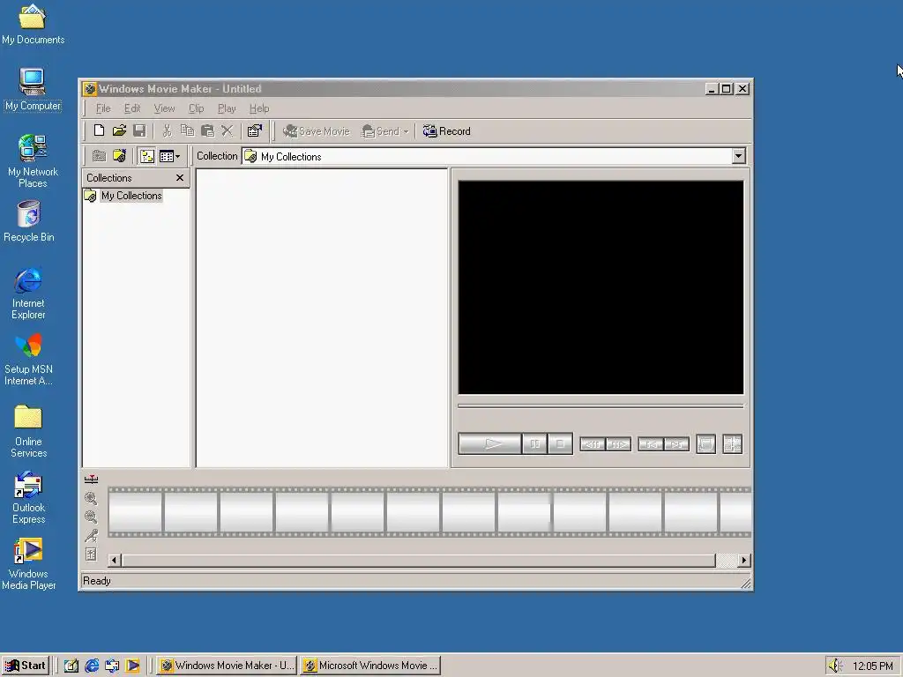903x677 pixels.
Task: Switch monitor to full screen view
Action: tap(706, 444)
